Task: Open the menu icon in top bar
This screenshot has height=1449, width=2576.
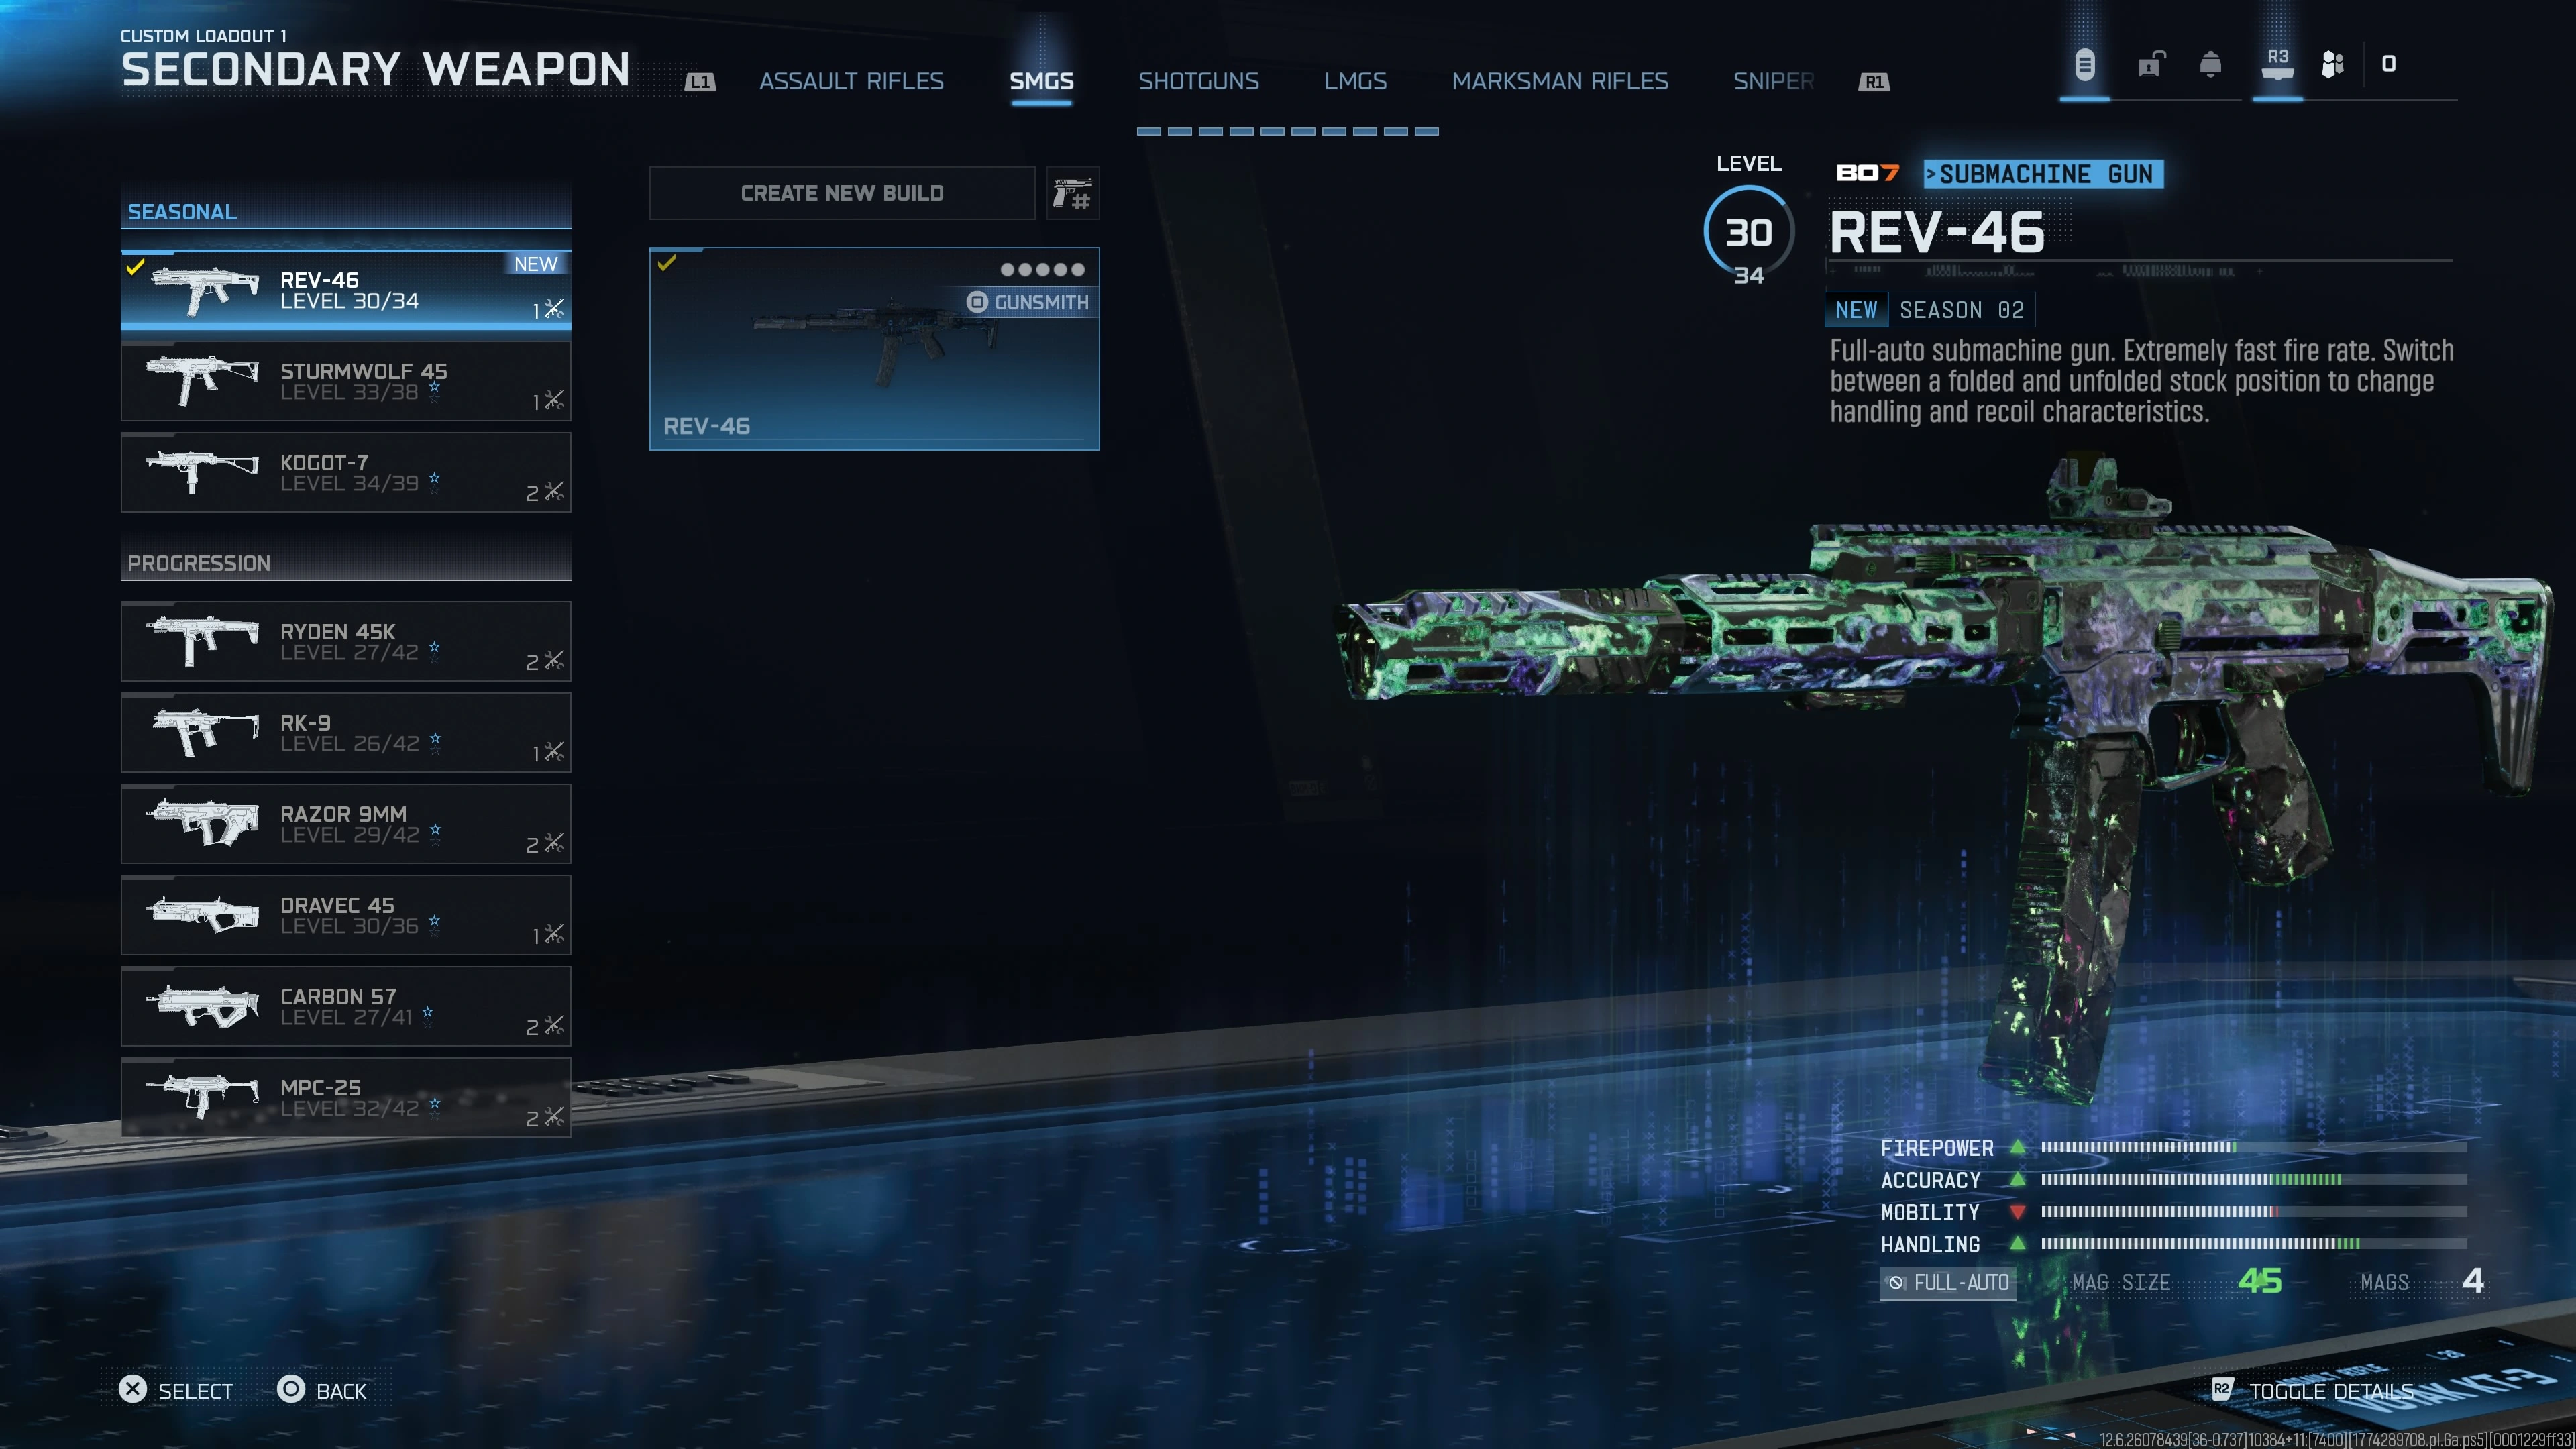Action: pyautogui.click(x=2084, y=65)
